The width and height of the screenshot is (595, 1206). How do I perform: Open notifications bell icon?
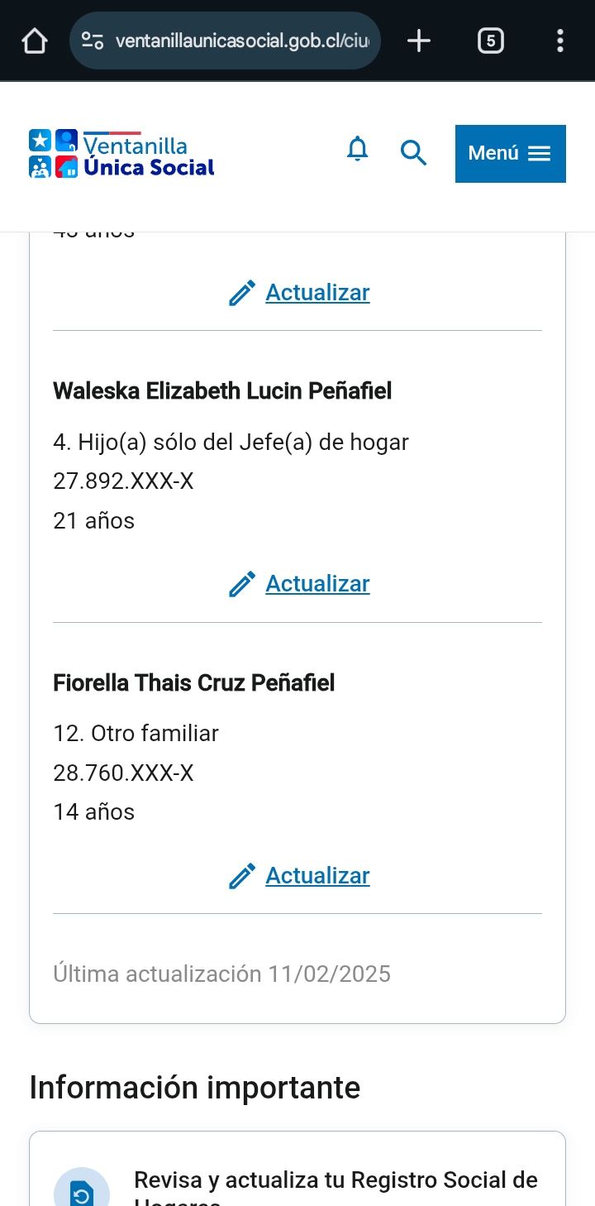point(357,150)
